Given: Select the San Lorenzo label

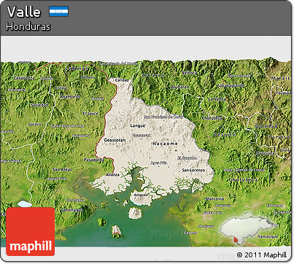Looking at the screenshot, I should [193, 170].
